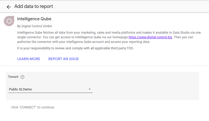Click the Add data to report heading
This screenshot has width=209, height=121.
tap(34, 6)
